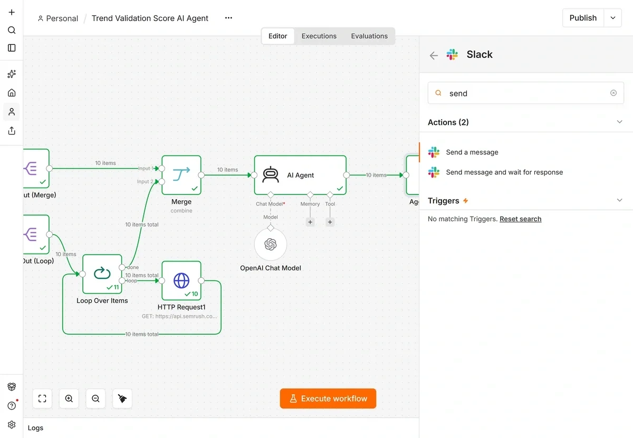Image resolution: width=633 pixels, height=438 pixels.
Task: Click the fit-to-view canvas icon
Action: [42, 398]
